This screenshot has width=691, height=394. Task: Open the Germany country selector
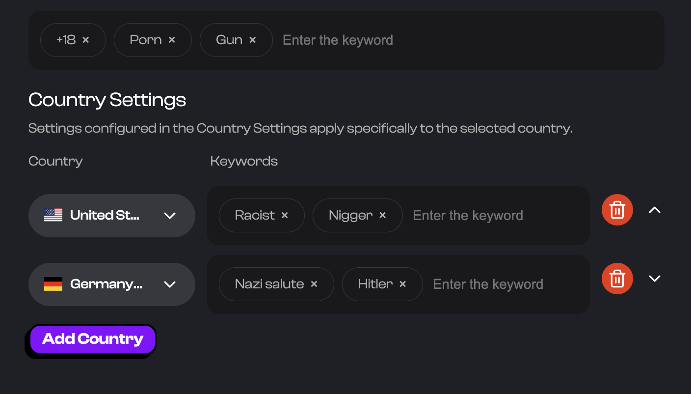pos(170,284)
